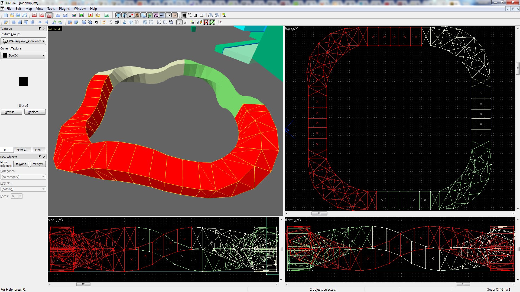Toggle the 2D grid display button
This screenshot has width=520, height=292.
(x=184, y=15)
